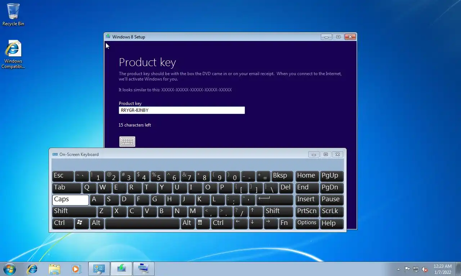Switch to On-Screen Keyboard taskbar item
The image size is (461, 276).
[x=143, y=268]
